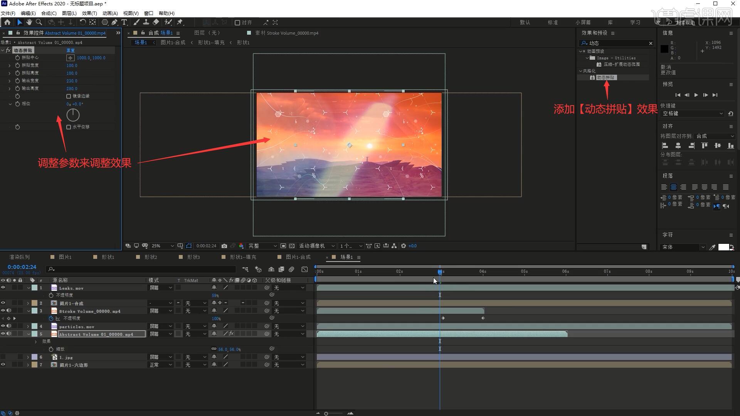Enable the 镜像边缘 checkbox
Image resolution: width=740 pixels, height=416 pixels.
click(69, 96)
